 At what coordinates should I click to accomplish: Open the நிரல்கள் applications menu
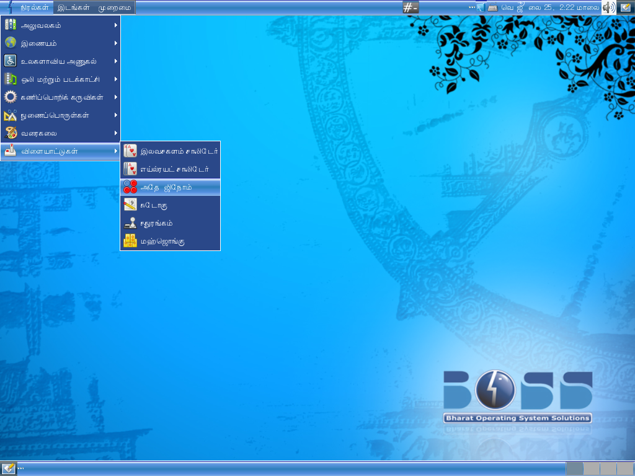pyautogui.click(x=27, y=7)
